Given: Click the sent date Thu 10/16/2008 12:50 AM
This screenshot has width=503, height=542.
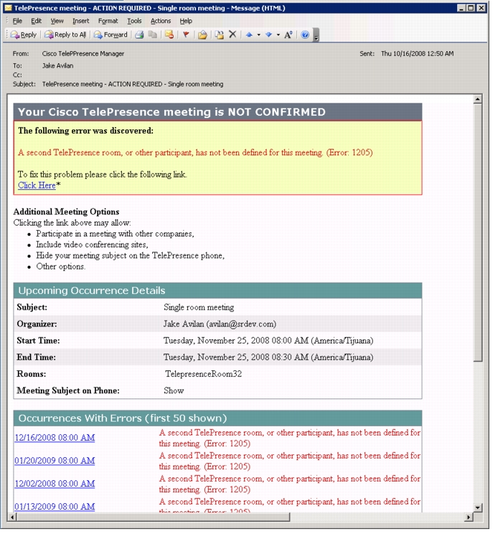Looking at the screenshot, I should [417, 54].
